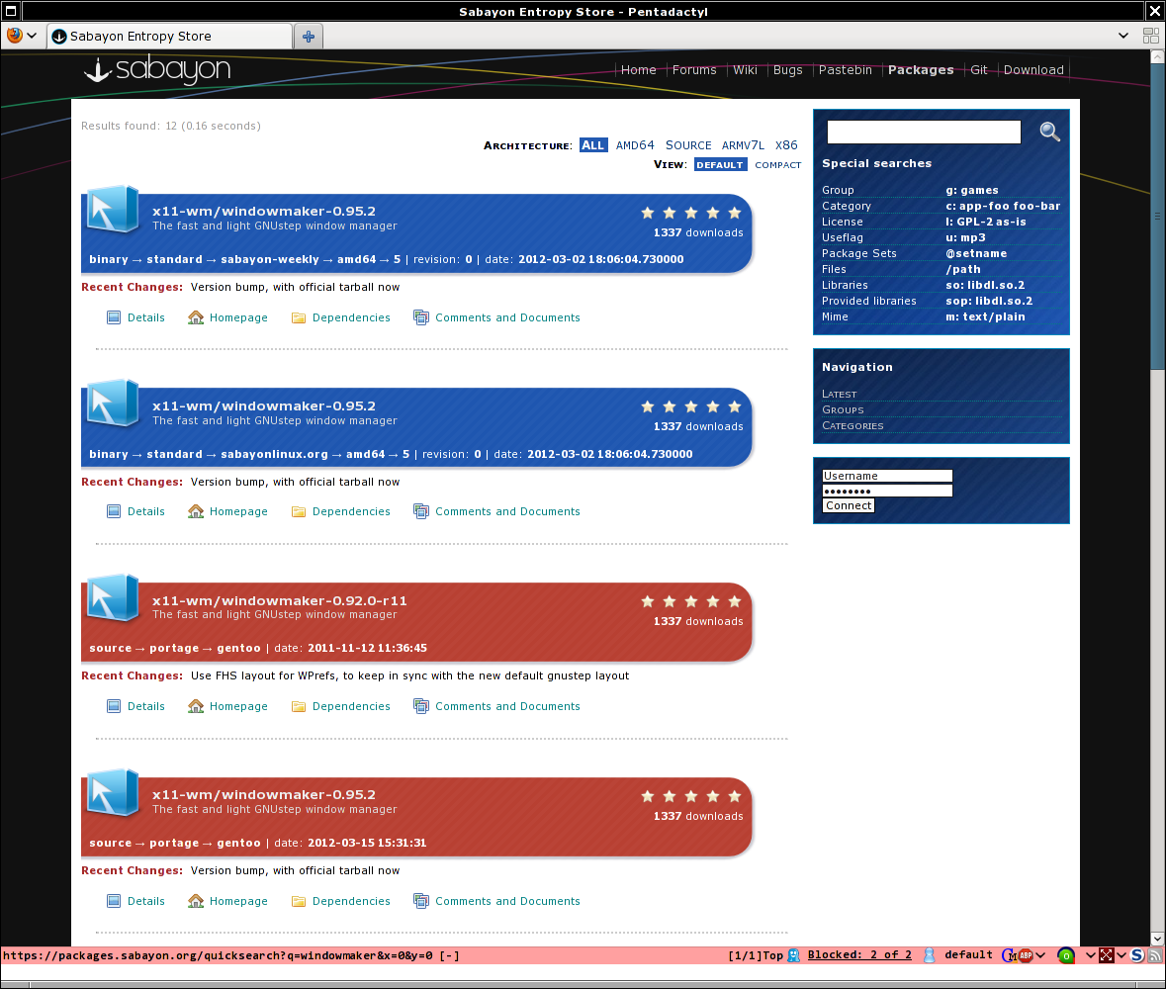The image size is (1166, 989).
Task: Open the Firefox menu dropdown arrow
Action: point(32,36)
